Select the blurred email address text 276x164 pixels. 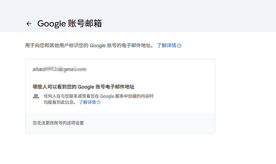point(59,70)
